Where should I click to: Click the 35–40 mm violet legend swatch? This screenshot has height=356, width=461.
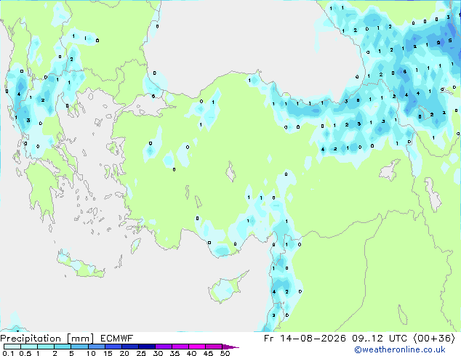pos(180,347)
